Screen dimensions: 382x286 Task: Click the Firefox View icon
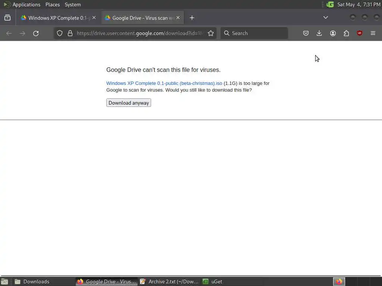click(7, 18)
